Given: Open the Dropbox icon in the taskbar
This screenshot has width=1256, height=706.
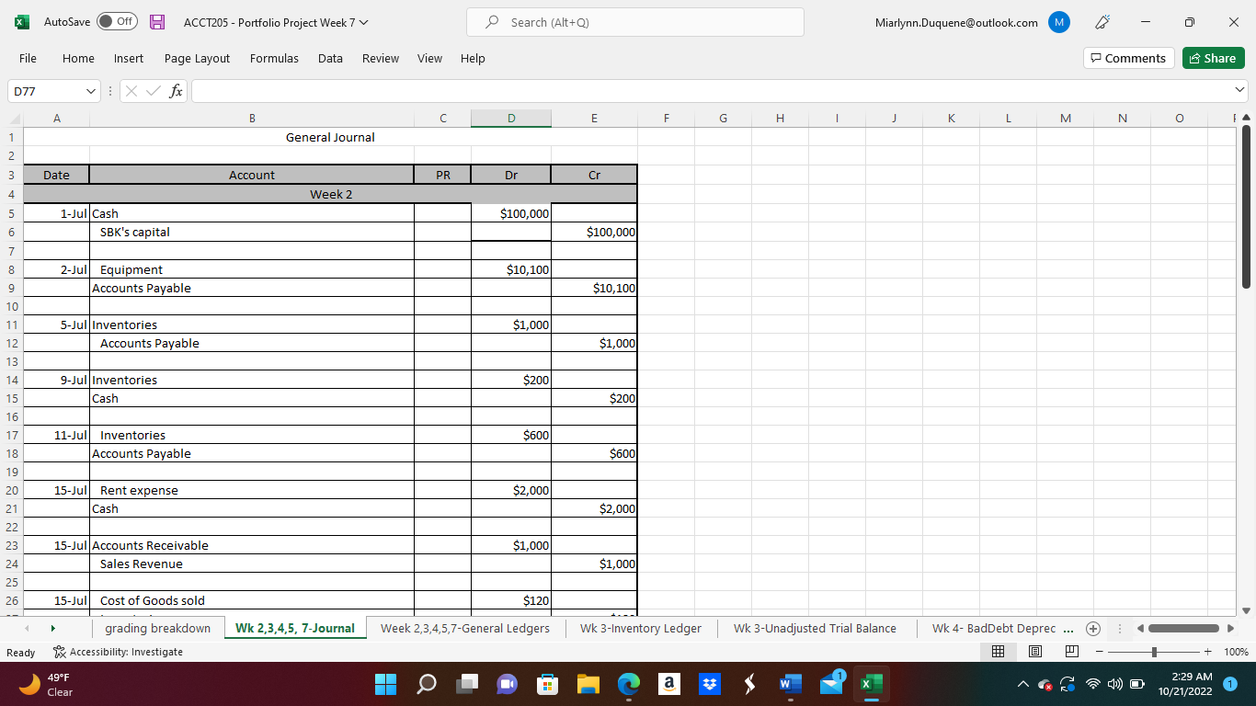Looking at the screenshot, I should [709, 685].
